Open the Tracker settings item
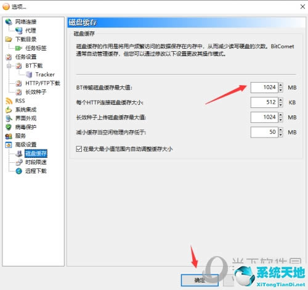Viewport: 308px width, 290px height. click(x=45, y=75)
